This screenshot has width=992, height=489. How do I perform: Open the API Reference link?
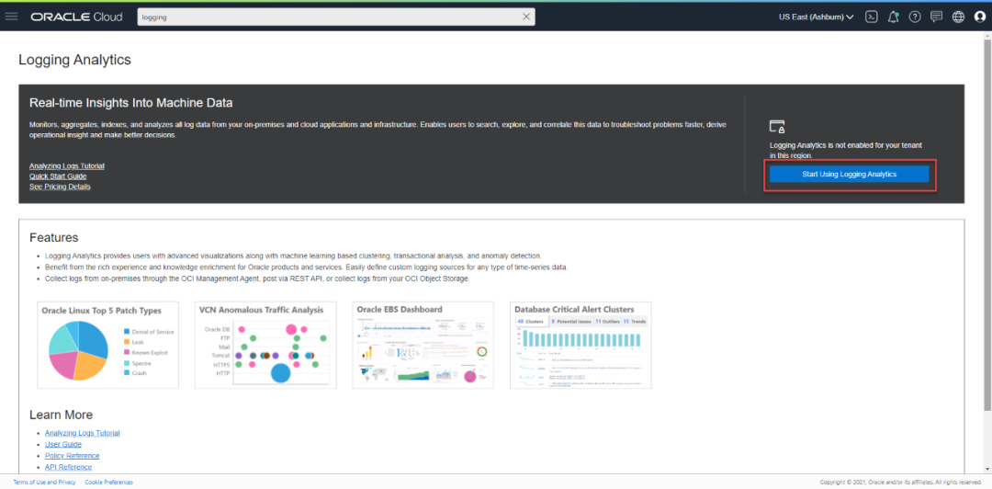pos(68,468)
